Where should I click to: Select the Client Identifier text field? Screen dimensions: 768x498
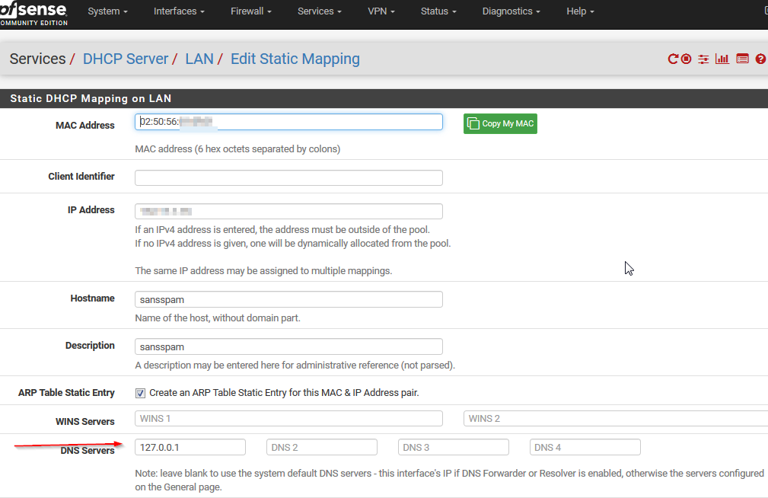click(288, 177)
